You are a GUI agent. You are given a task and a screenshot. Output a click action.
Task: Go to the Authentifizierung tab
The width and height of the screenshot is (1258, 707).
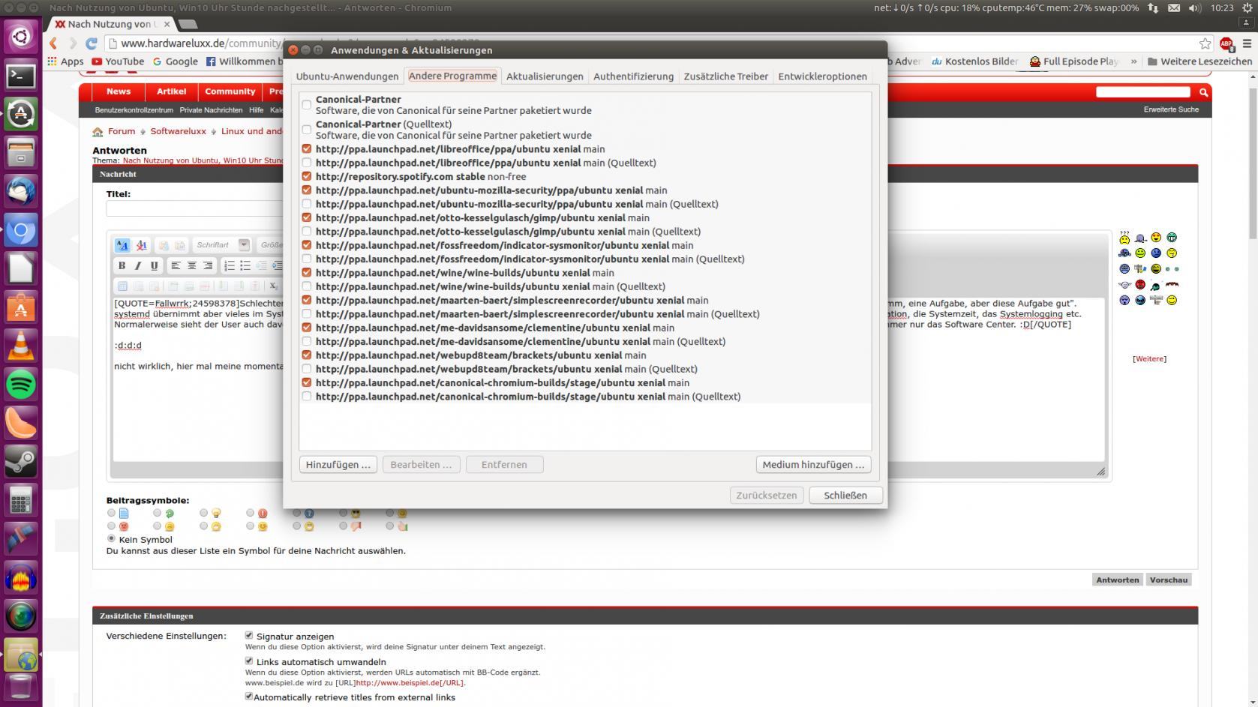(x=633, y=76)
